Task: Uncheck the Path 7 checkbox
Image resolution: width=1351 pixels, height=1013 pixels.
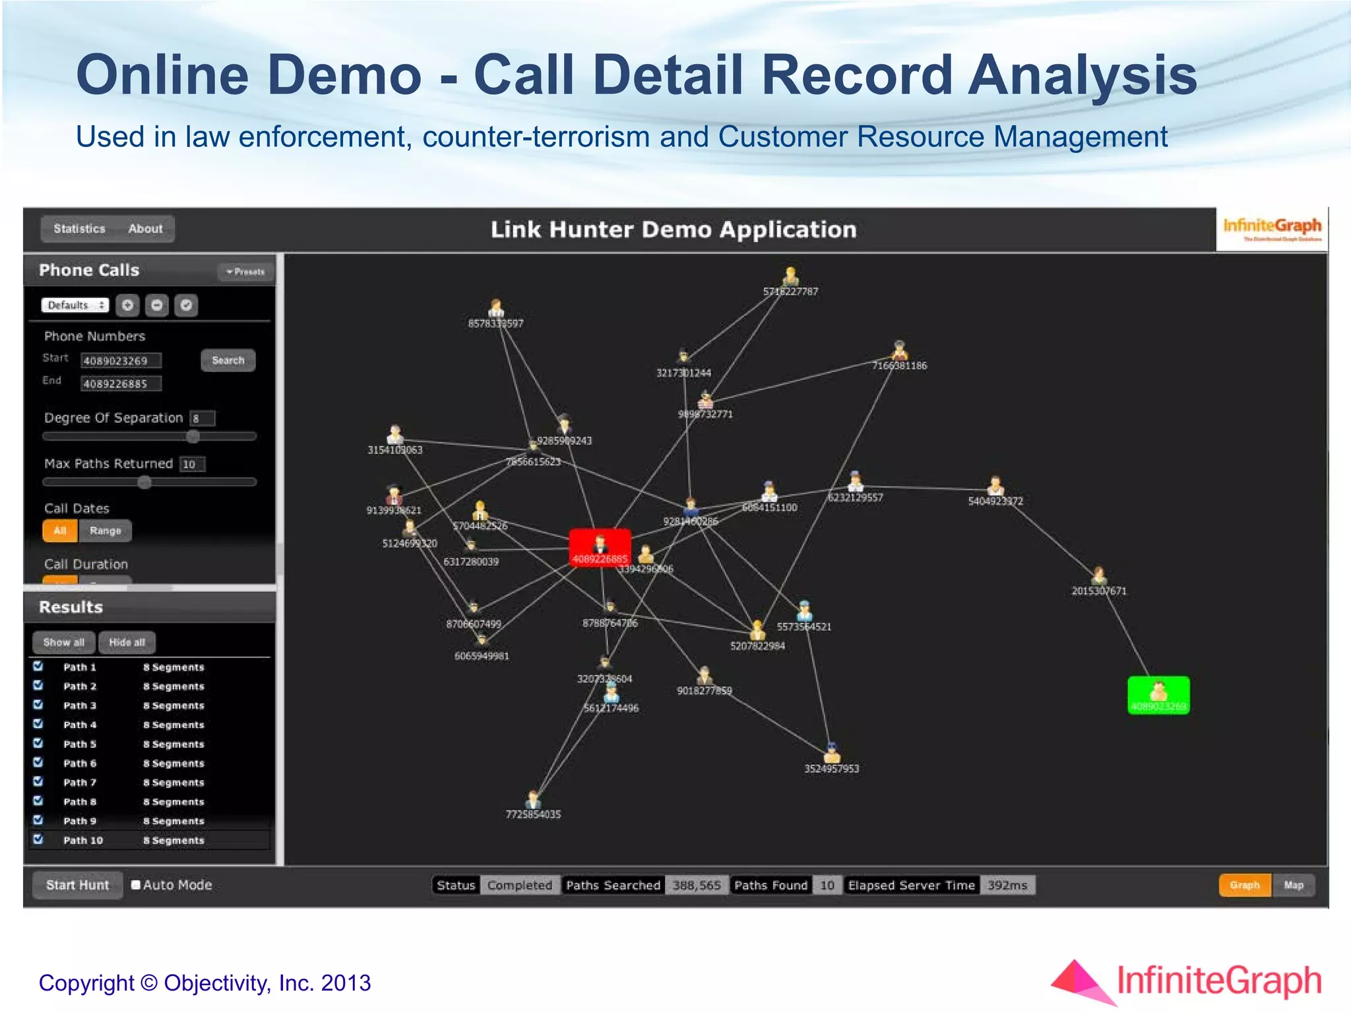Action: pyautogui.click(x=38, y=781)
